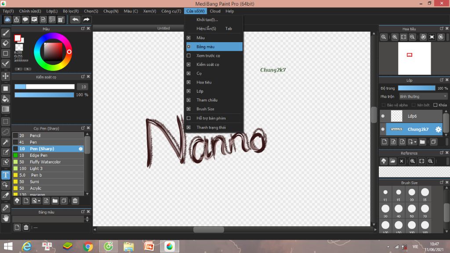This screenshot has width=450, height=253.
Task: Select the Pencil brush
Action: coord(48,135)
